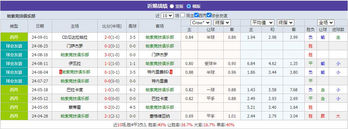The image size is (348, 129).
Task: Click 赢 handicap result on 24-04-28
Action: pos(323,116)
